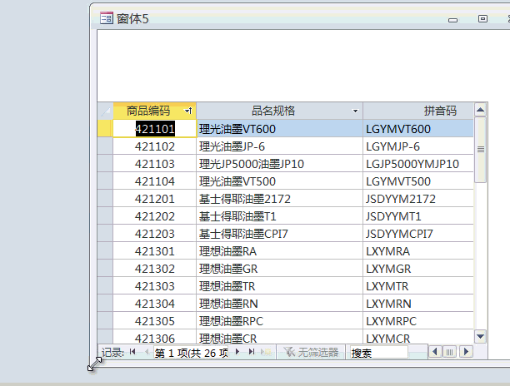The image size is (510, 386).
Task: Click the 搜索 search box
Action: pyautogui.click(x=378, y=353)
